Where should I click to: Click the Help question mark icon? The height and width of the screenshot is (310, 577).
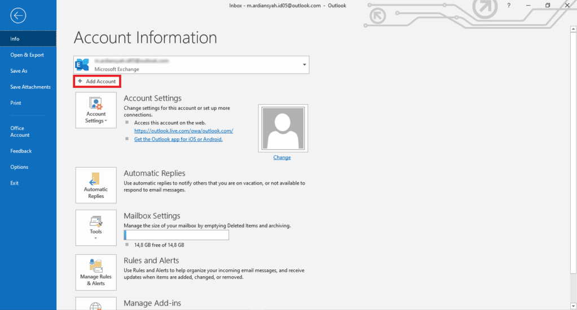tap(509, 6)
